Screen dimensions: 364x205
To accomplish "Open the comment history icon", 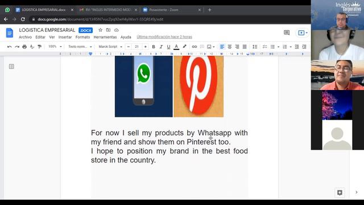I will [287, 32].
